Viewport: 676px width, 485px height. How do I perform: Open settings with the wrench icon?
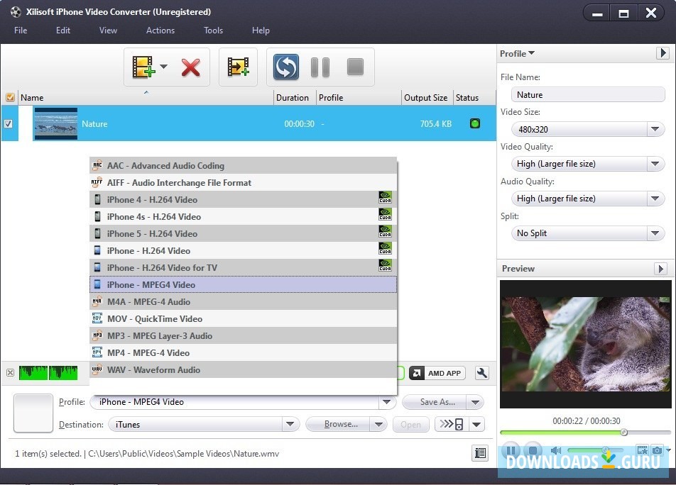pyautogui.click(x=481, y=372)
